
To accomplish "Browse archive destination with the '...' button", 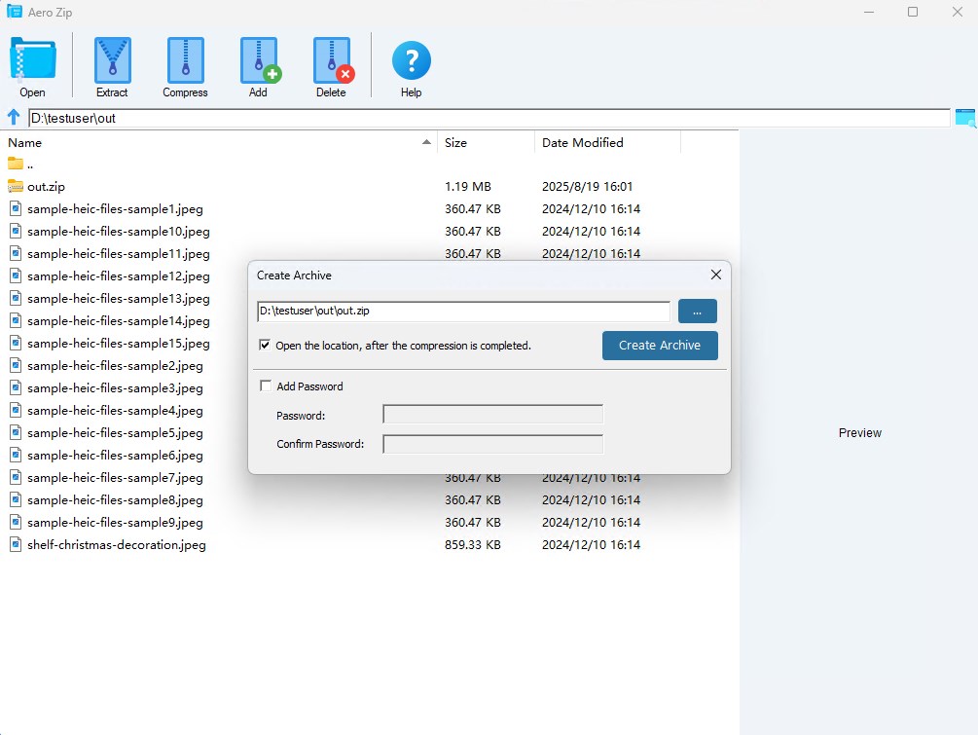I will point(698,312).
